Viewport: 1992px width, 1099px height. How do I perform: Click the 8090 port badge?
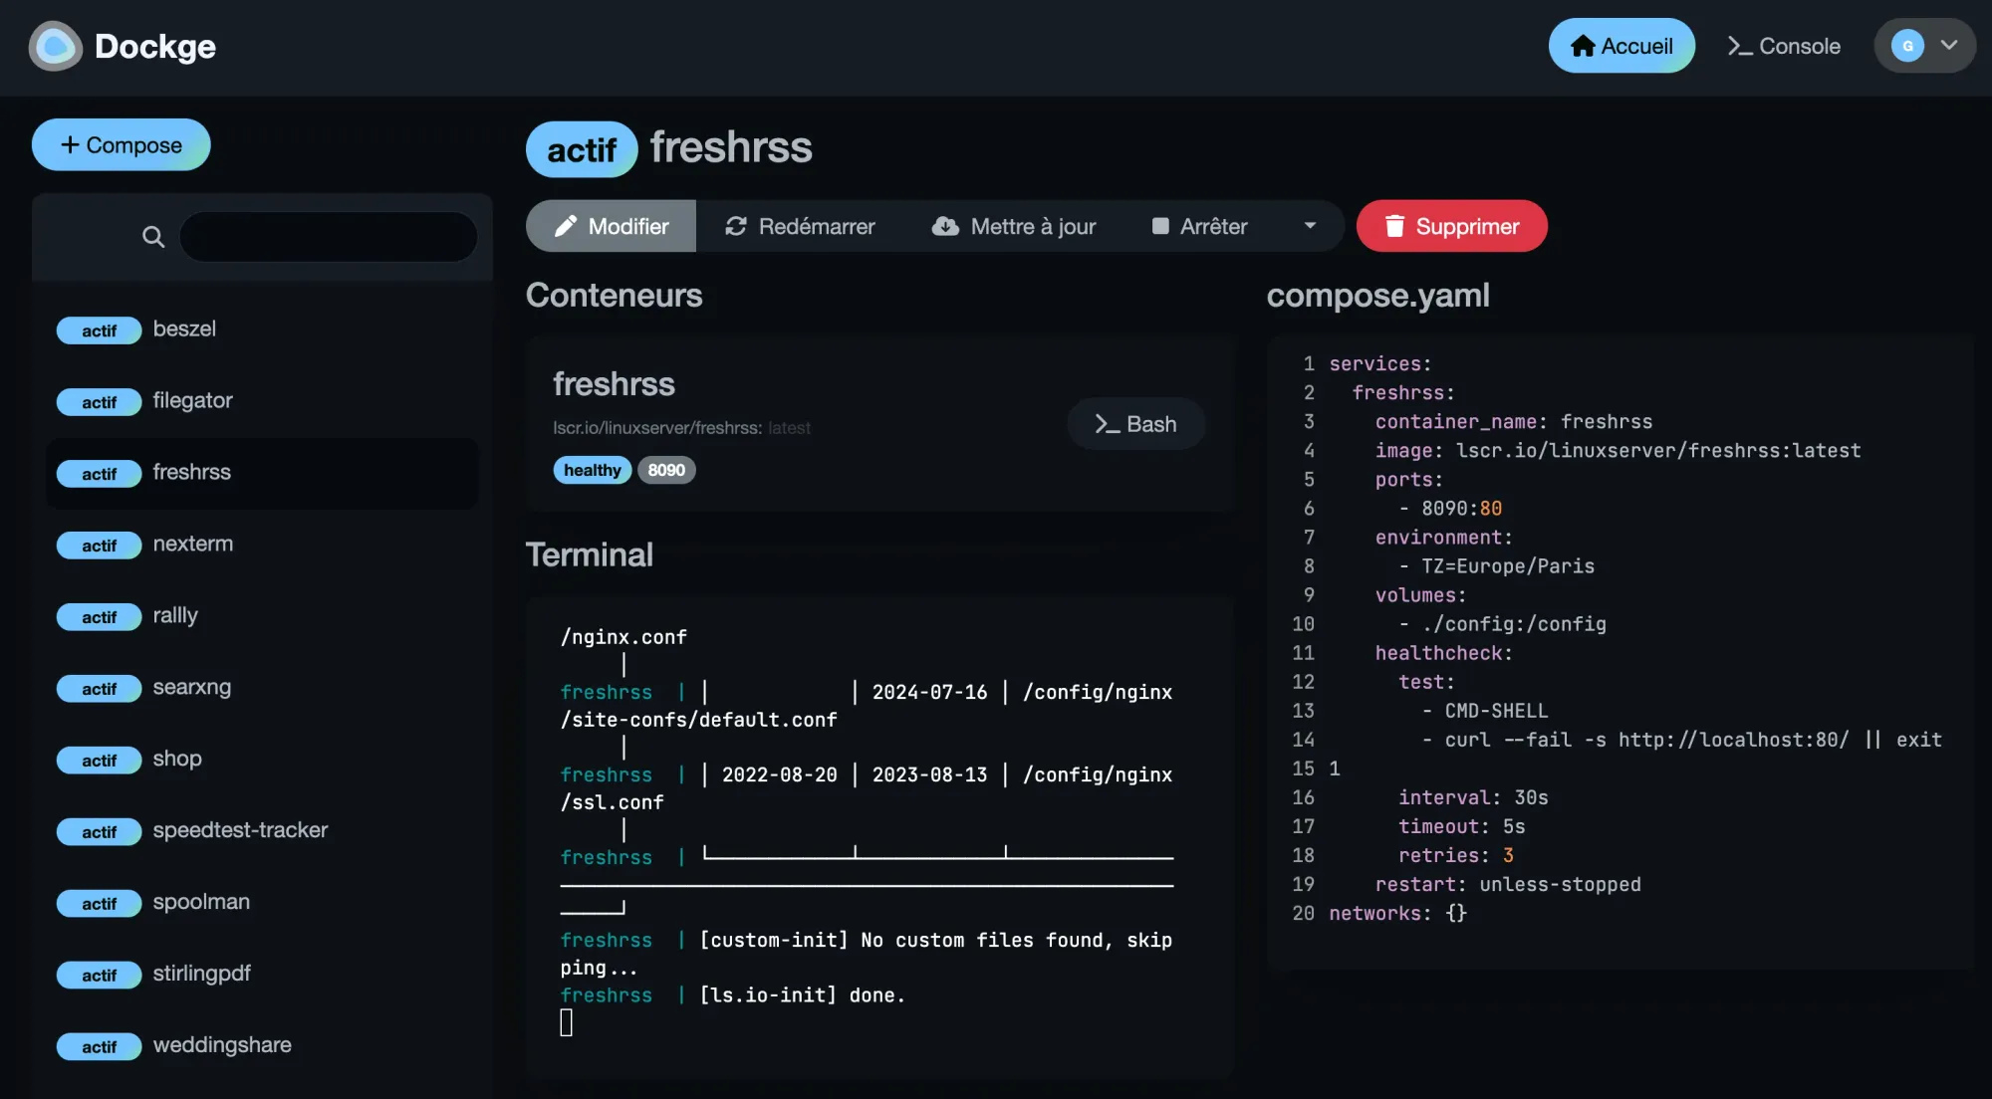(x=665, y=470)
